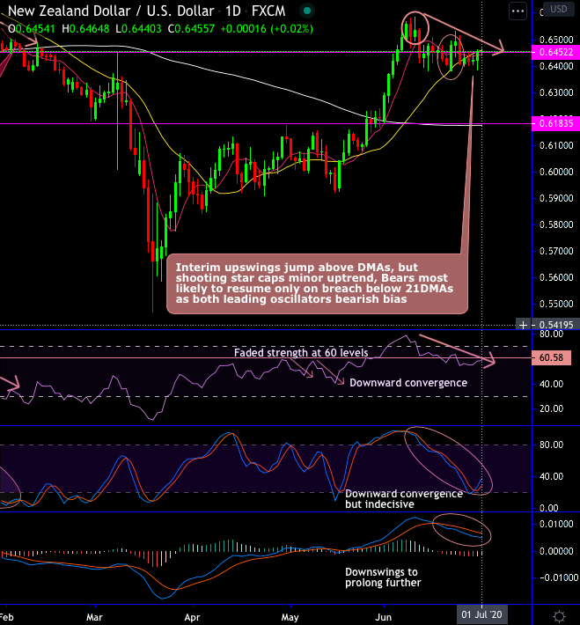Click the May label on time axis
The width and height of the screenshot is (580, 625).
point(290,617)
